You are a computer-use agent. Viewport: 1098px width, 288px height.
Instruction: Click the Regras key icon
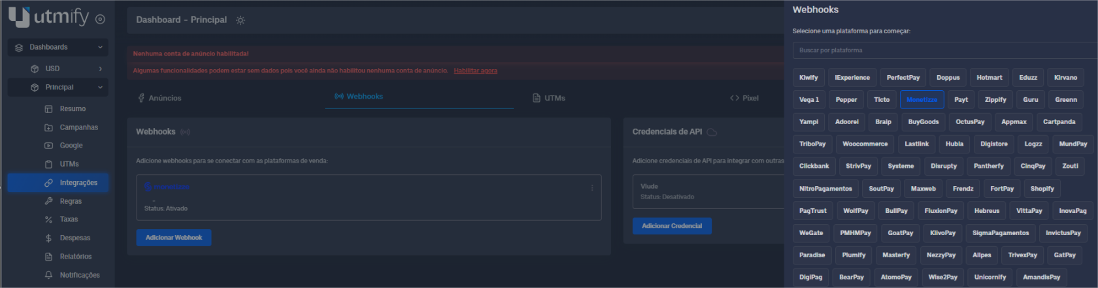48,201
